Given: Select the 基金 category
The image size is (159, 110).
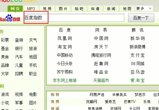Looking at the screenshot, I should tap(5, 49).
